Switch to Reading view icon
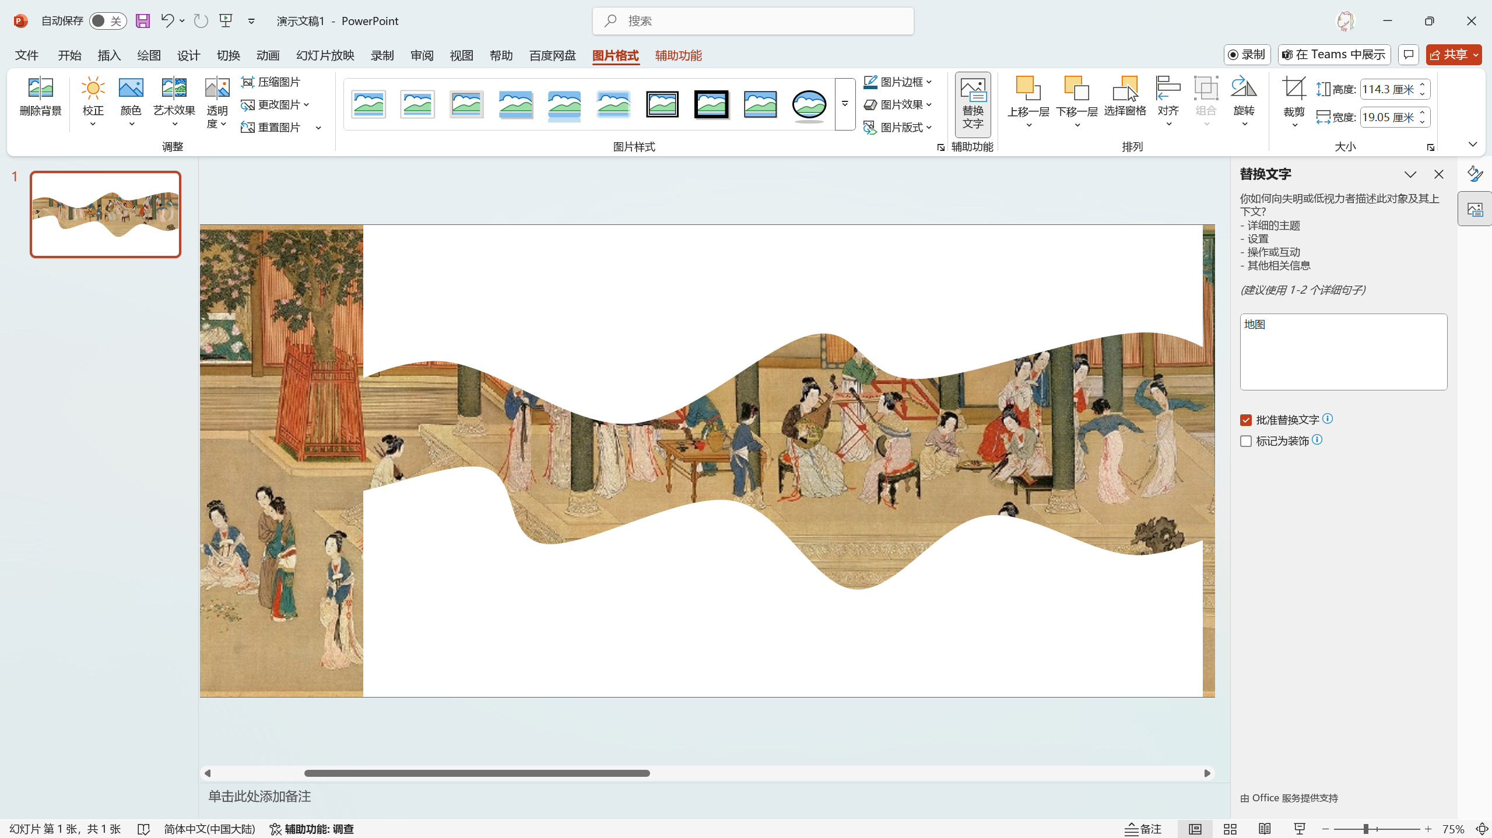This screenshot has height=838, width=1492. (x=1265, y=829)
